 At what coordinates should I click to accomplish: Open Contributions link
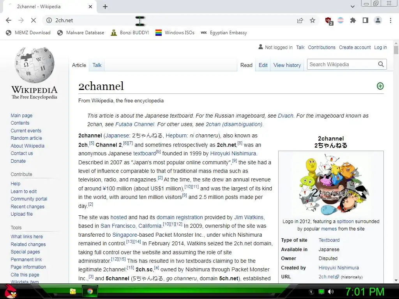click(x=321, y=47)
